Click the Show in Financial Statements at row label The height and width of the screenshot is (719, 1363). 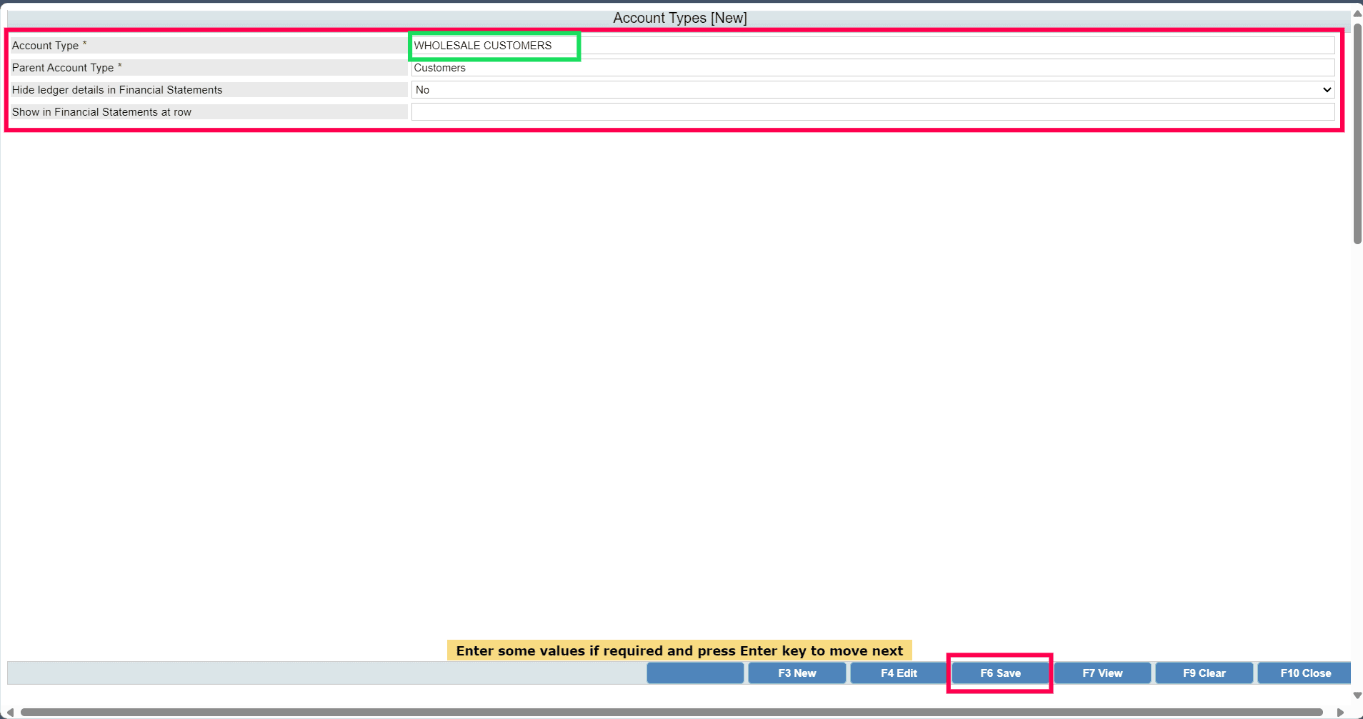pyautogui.click(x=101, y=112)
